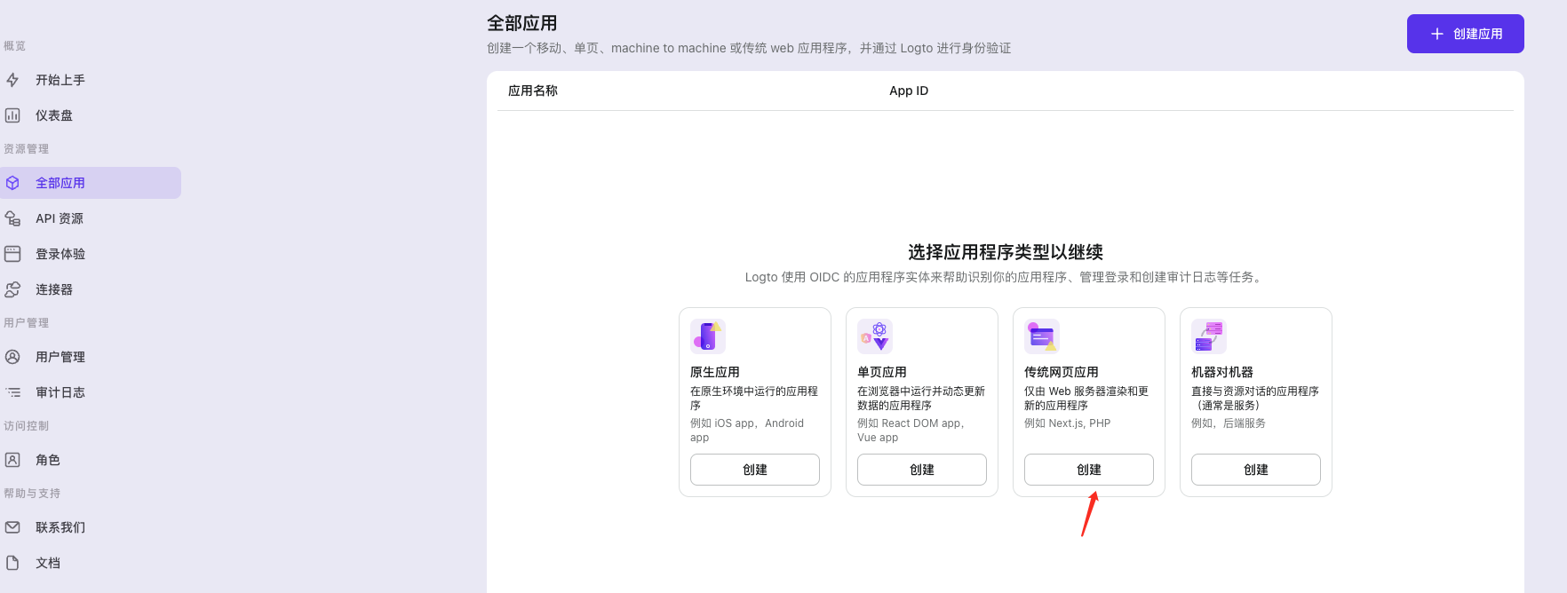Click the cube icon for 全部应用
The height and width of the screenshot is (593, 1567).
pyautogui.click(x=12, y=183)
